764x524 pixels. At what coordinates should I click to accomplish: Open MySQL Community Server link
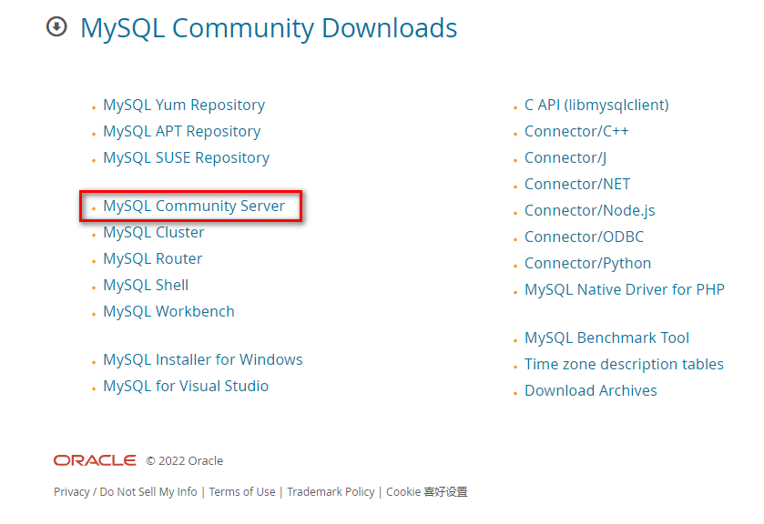pyautogui.click(x=194, y=206)
